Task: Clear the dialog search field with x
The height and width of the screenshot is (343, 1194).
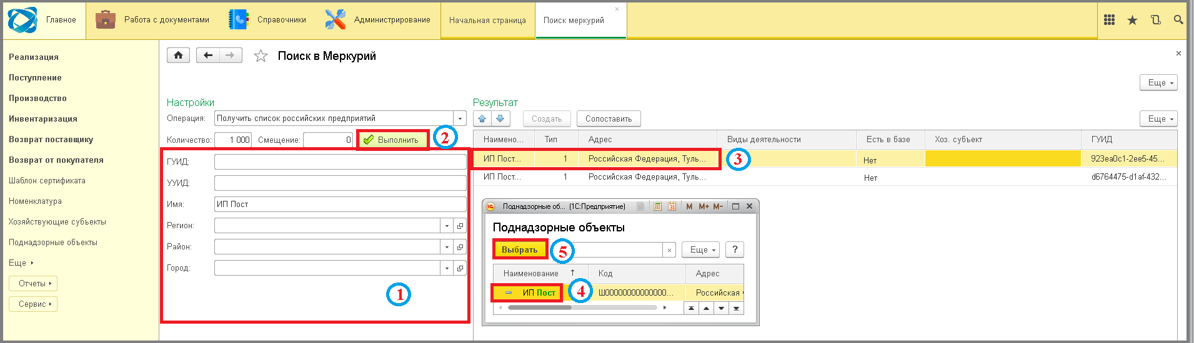Action: coord(669,250)
